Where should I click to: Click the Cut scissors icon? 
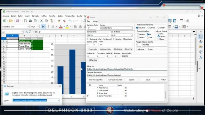tap(41, 21)
